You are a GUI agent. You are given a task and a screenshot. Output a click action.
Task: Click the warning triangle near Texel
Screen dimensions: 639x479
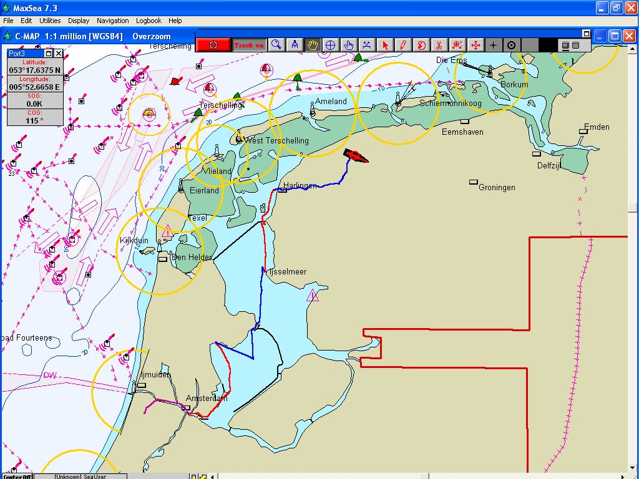(x=167, y=232)
